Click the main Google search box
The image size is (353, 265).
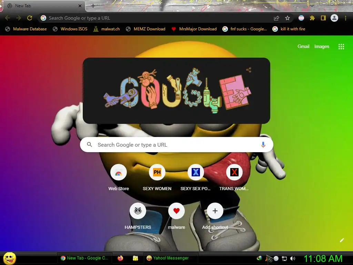(176, 145)
